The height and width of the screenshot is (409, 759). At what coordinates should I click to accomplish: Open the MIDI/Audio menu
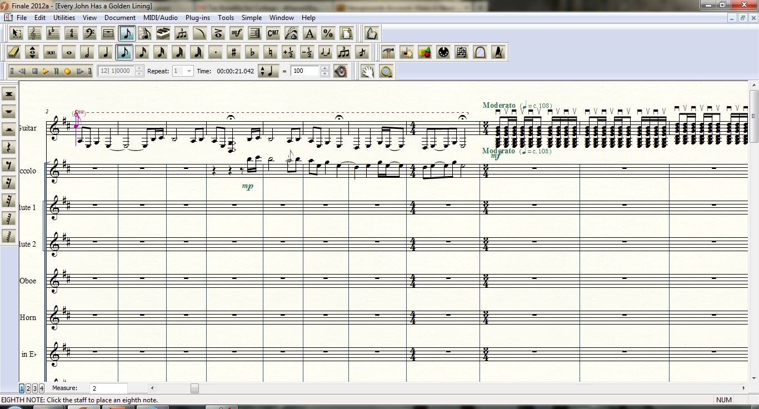[x=161, y=18]
